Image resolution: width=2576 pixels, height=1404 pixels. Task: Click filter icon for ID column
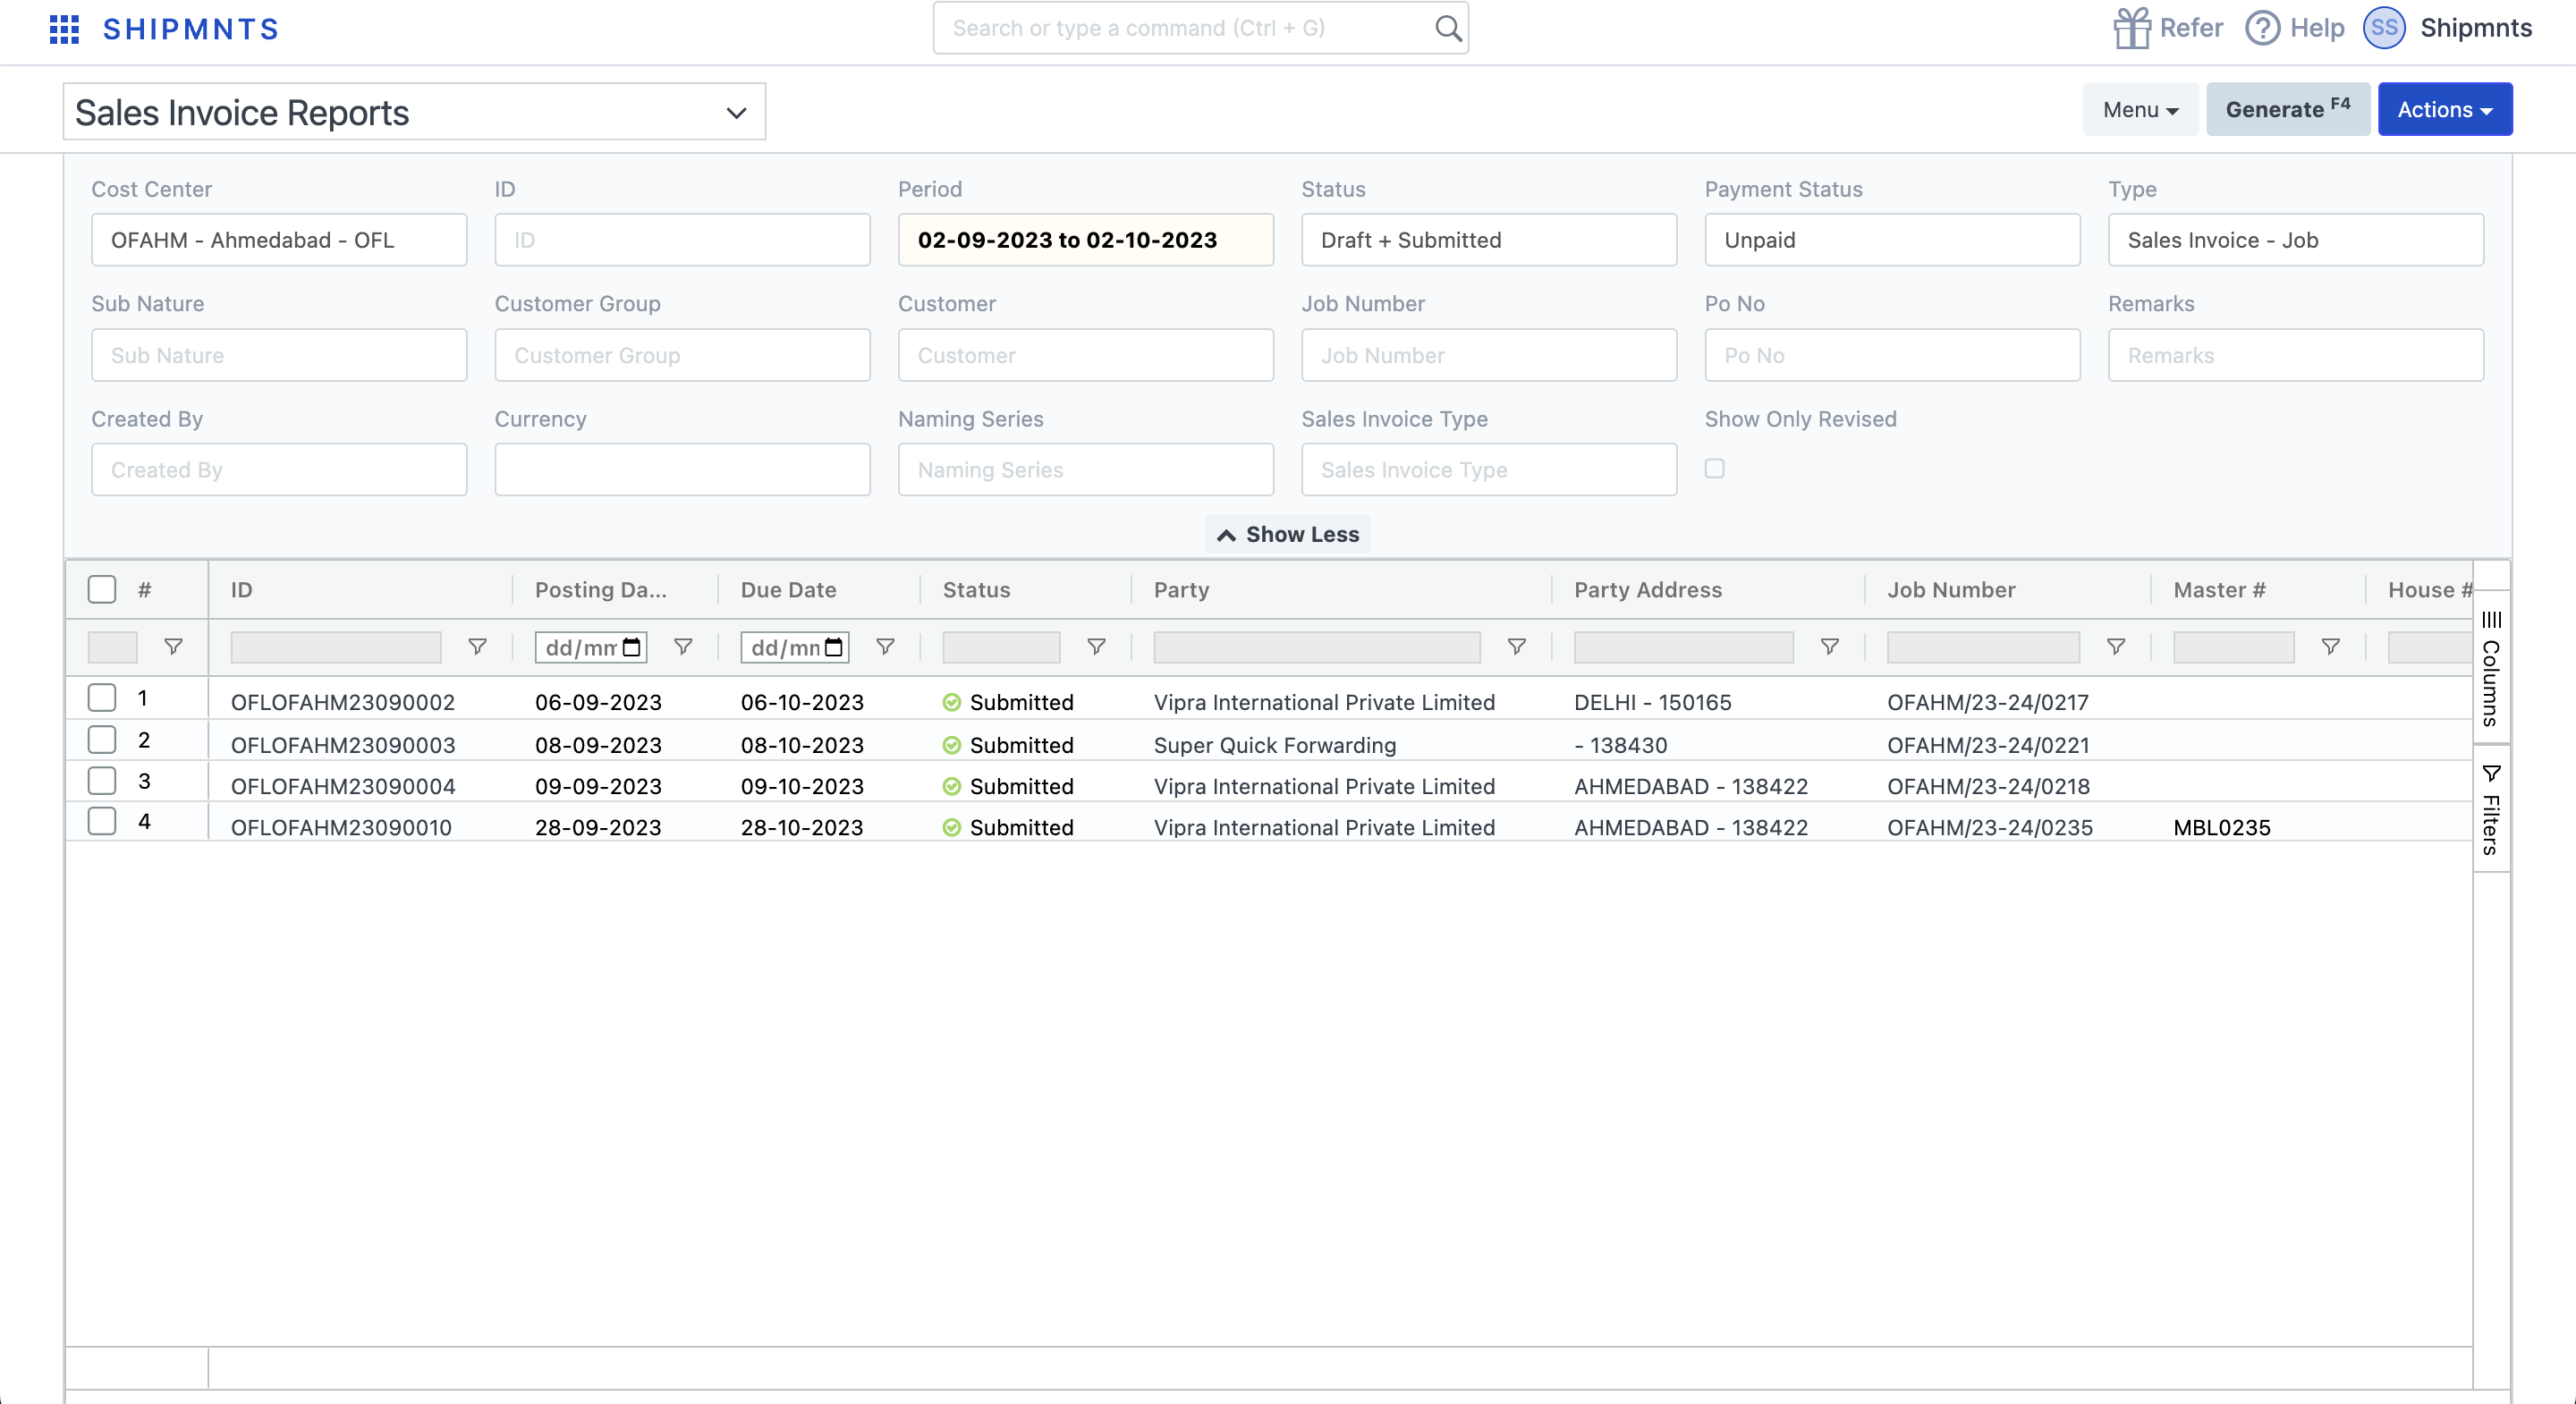[x=477, y=647]
